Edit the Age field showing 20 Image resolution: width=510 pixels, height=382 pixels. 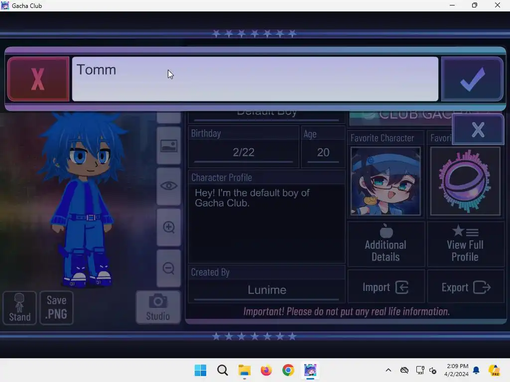pyautogui.click(x=323, y=152)
